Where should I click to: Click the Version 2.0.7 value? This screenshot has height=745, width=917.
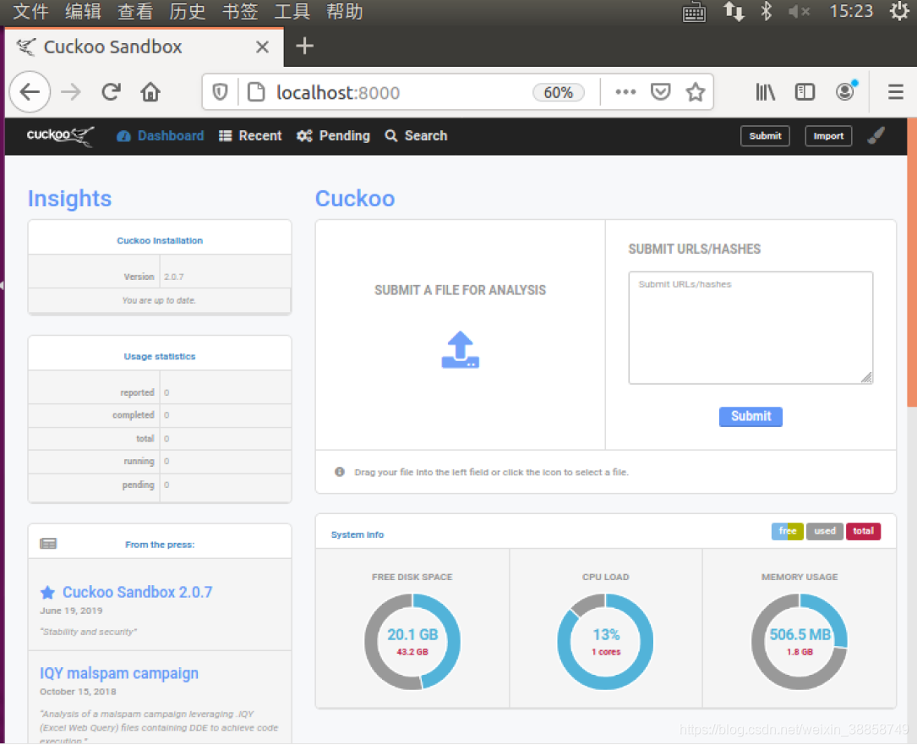174,277
